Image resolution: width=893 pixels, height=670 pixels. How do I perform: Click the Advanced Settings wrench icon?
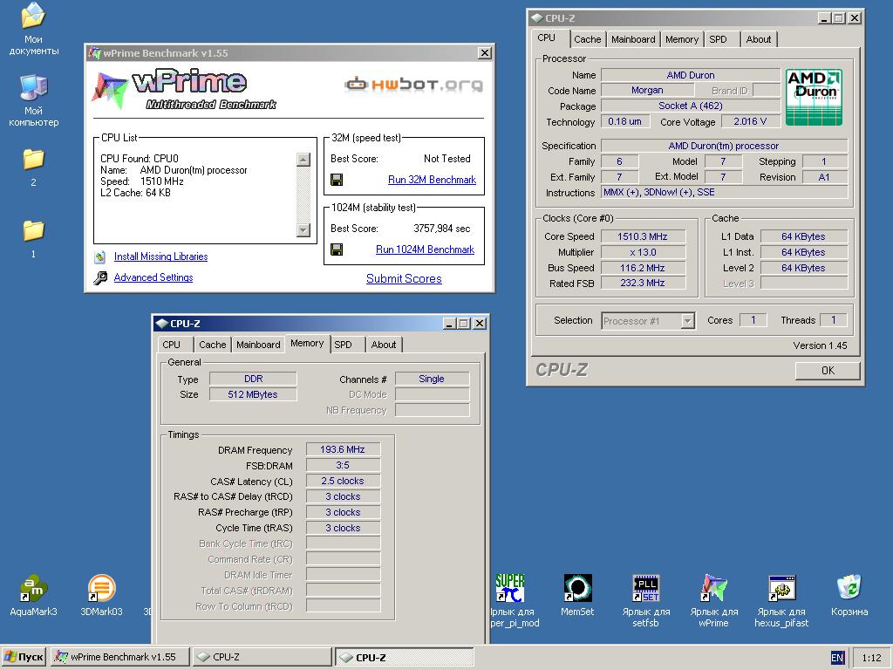tap(100, 278)
